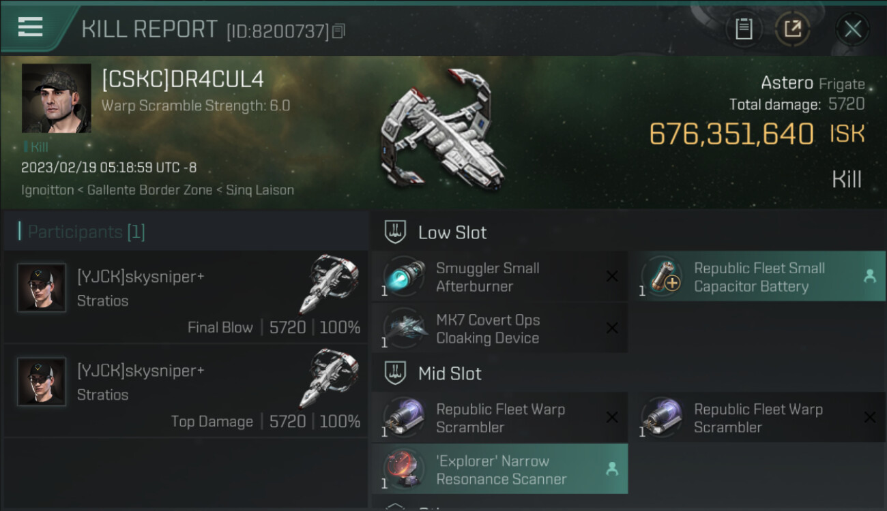Click the X on Smuggler Small Afterburner

612,277
